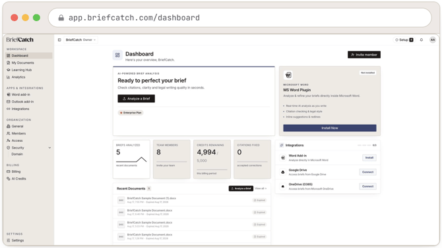Open the Billing page
This screenshot has width=442, height=248.
coord(28,171)
